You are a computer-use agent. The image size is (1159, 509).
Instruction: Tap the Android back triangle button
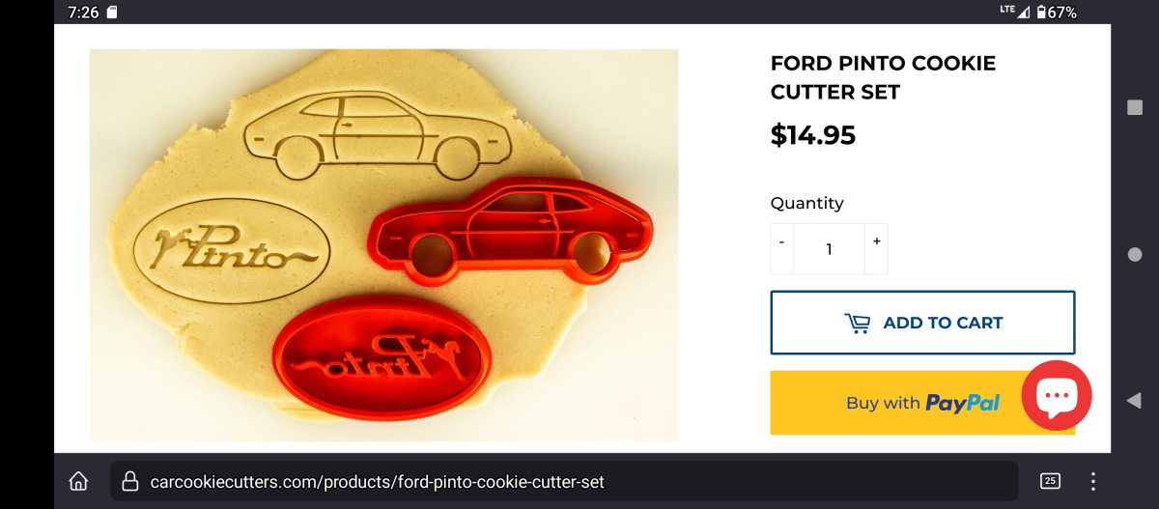pos(1135,400)
